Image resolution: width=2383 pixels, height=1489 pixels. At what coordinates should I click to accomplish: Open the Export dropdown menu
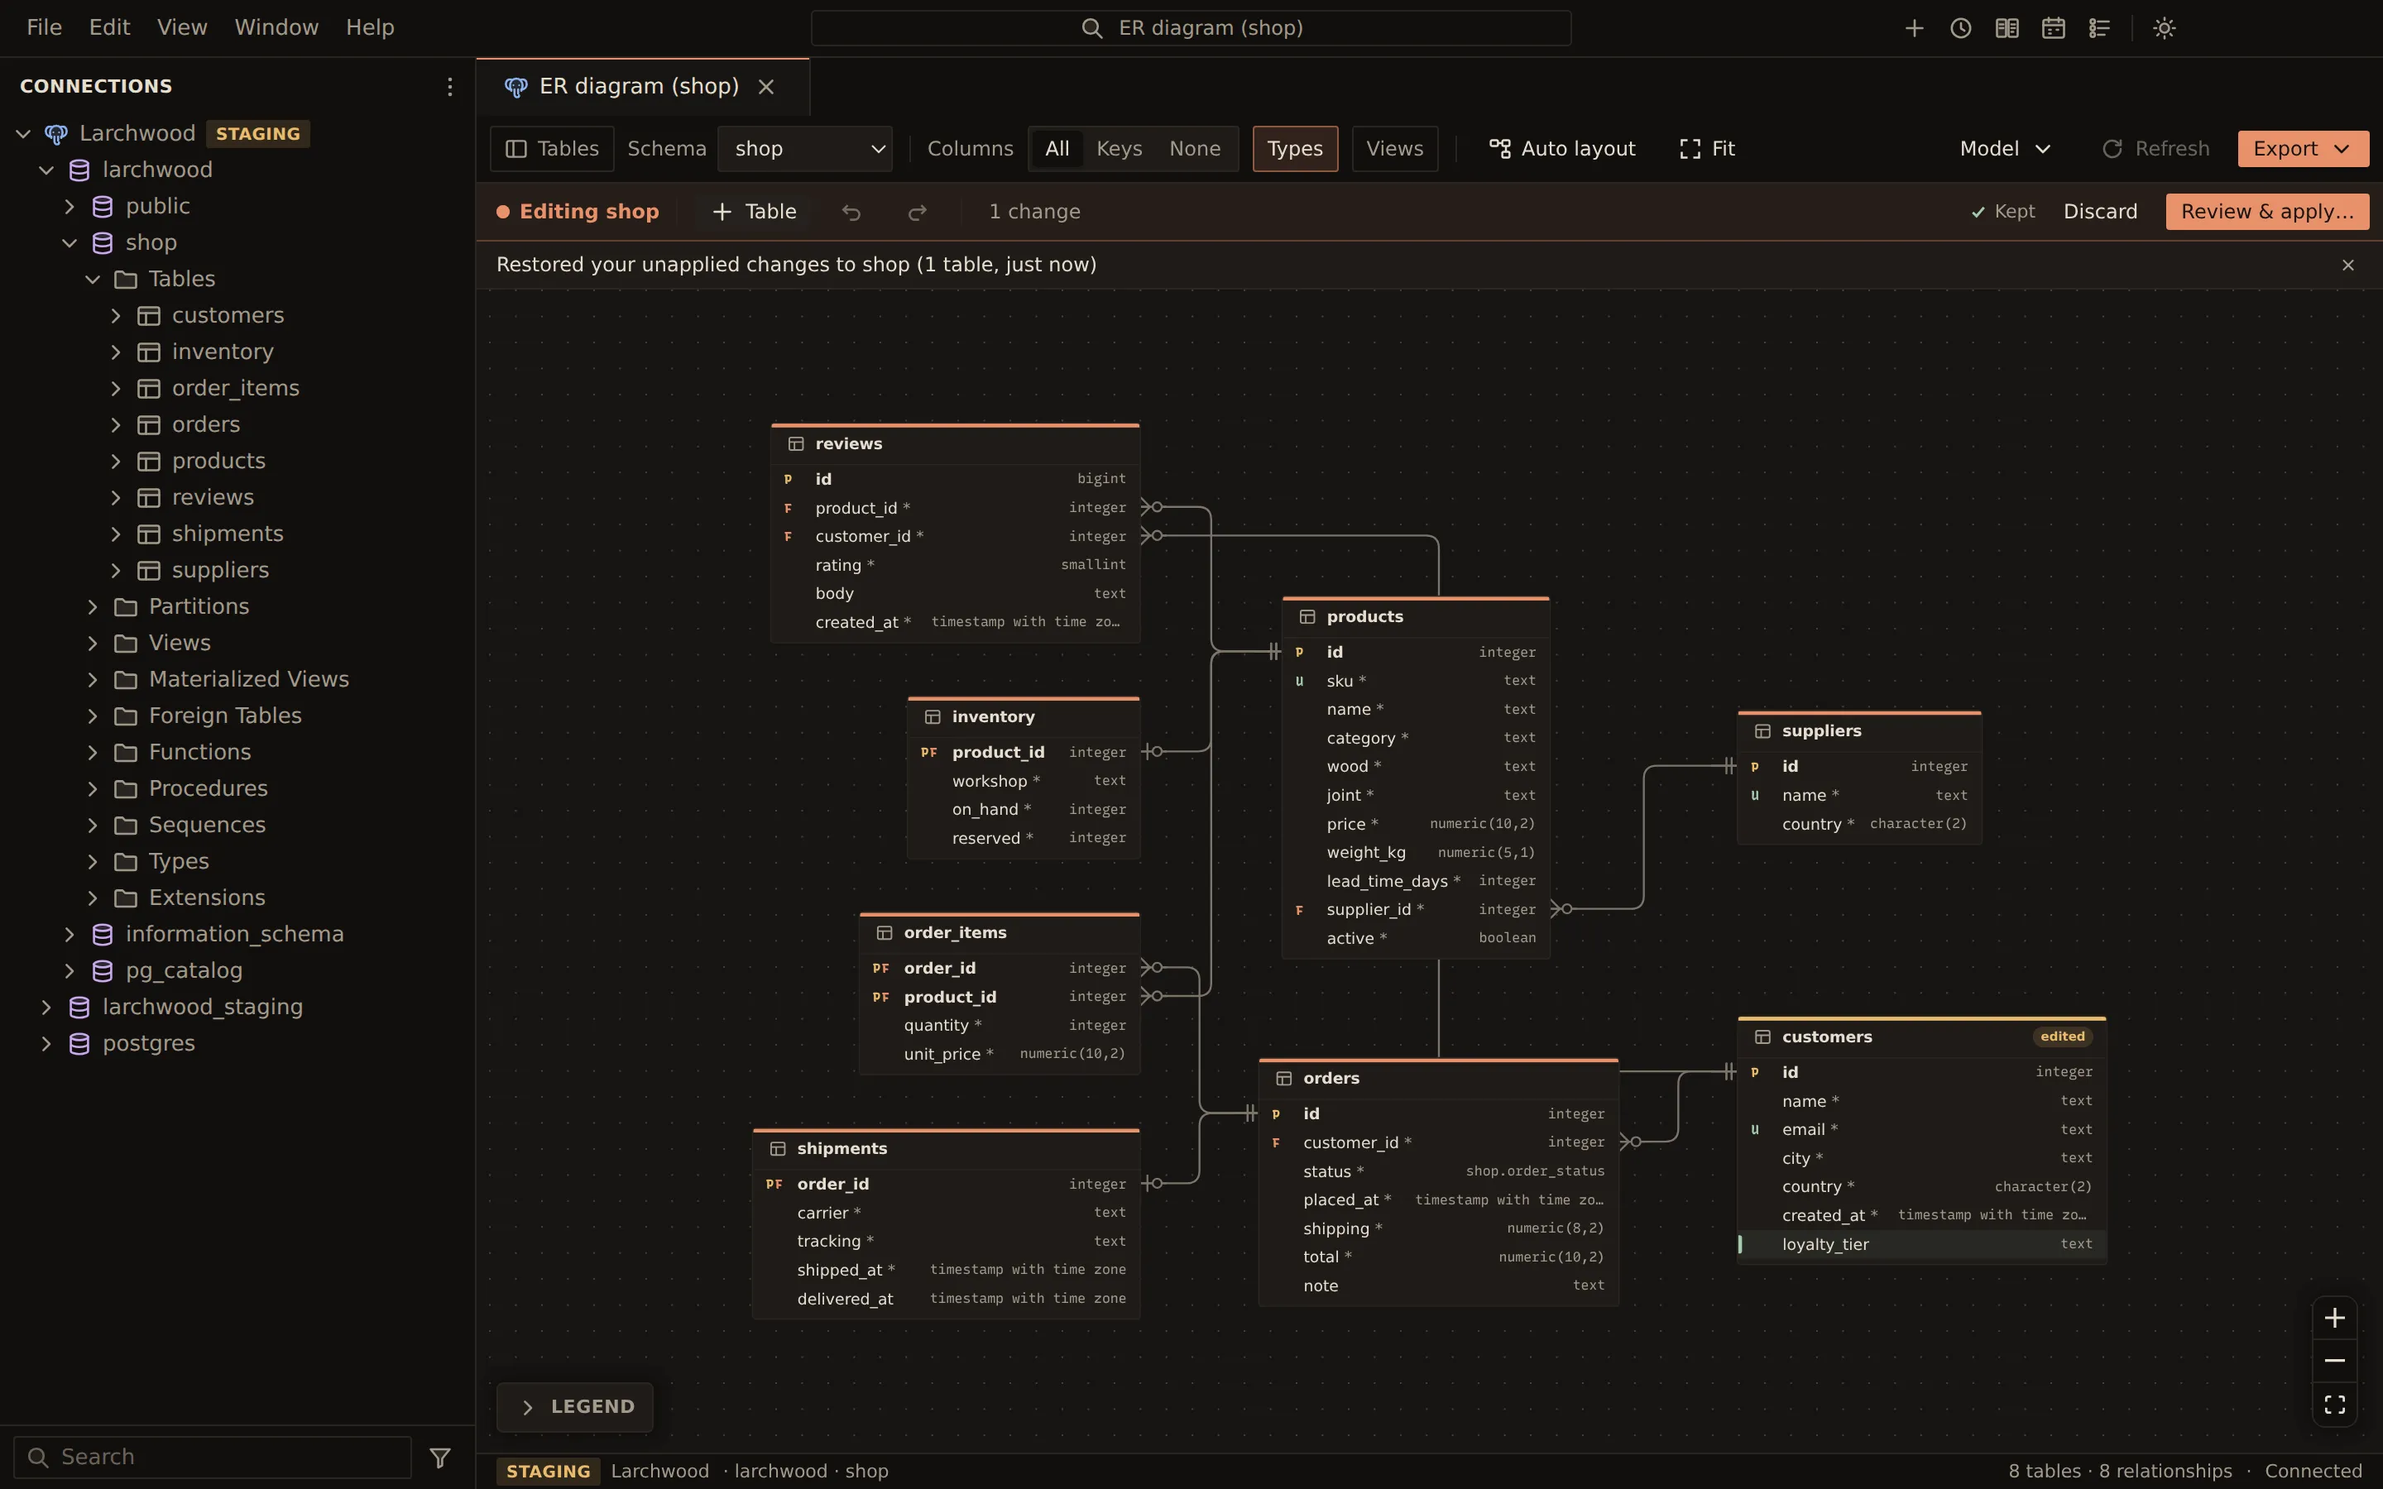[x=2304, y=149]
